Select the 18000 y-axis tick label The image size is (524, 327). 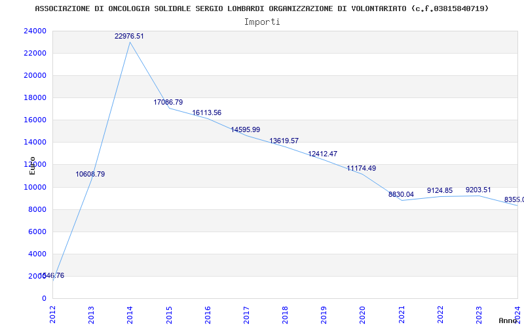(x=35, y=97)
